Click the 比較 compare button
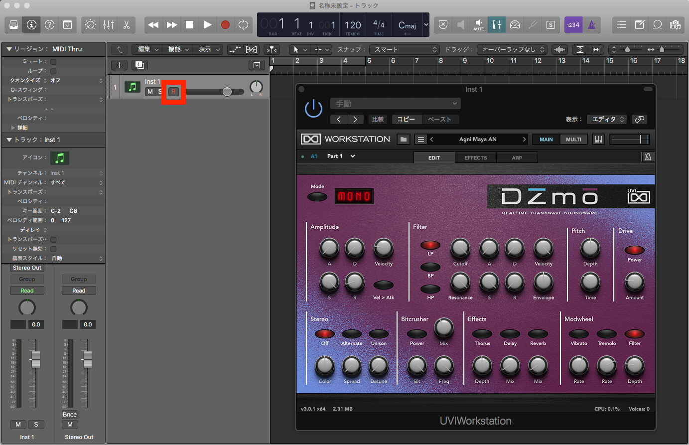Viewport: 689px width, 445px height. point(378,119)
